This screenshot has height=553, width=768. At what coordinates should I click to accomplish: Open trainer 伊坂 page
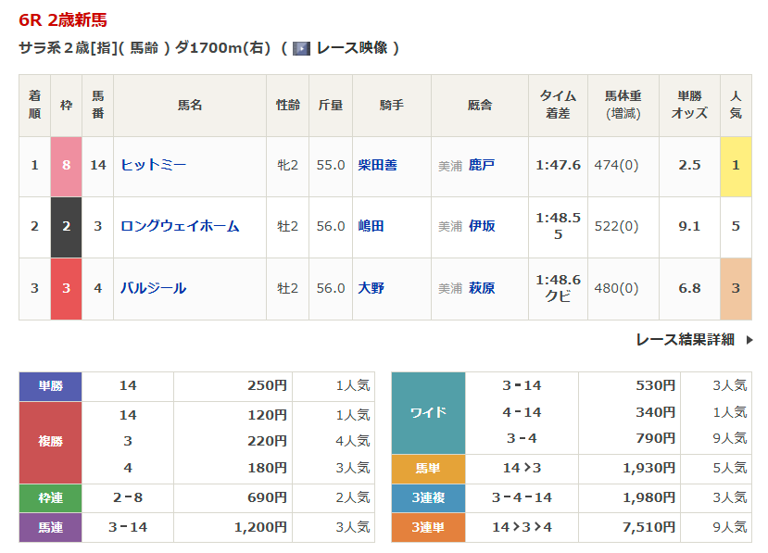pyautogui.click(x=482, y=226)
